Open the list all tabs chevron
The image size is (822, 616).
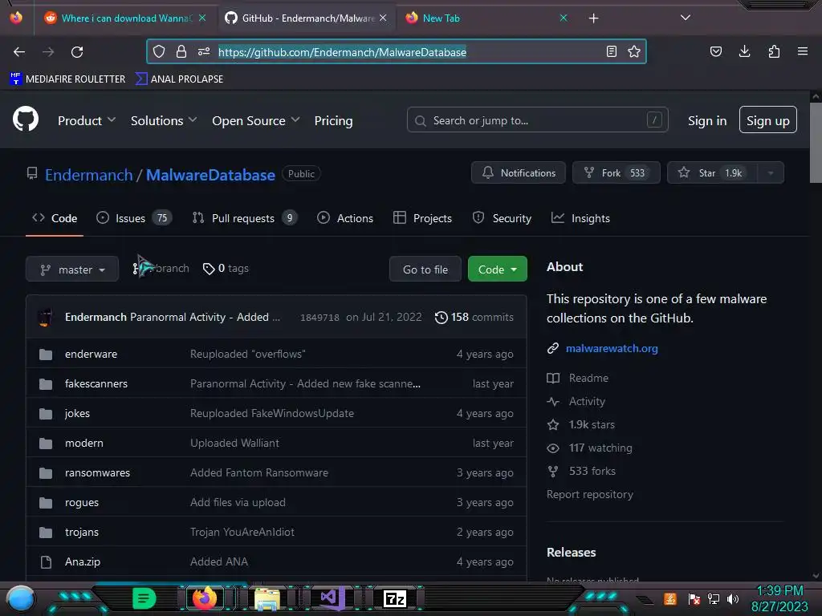(686, 18)
